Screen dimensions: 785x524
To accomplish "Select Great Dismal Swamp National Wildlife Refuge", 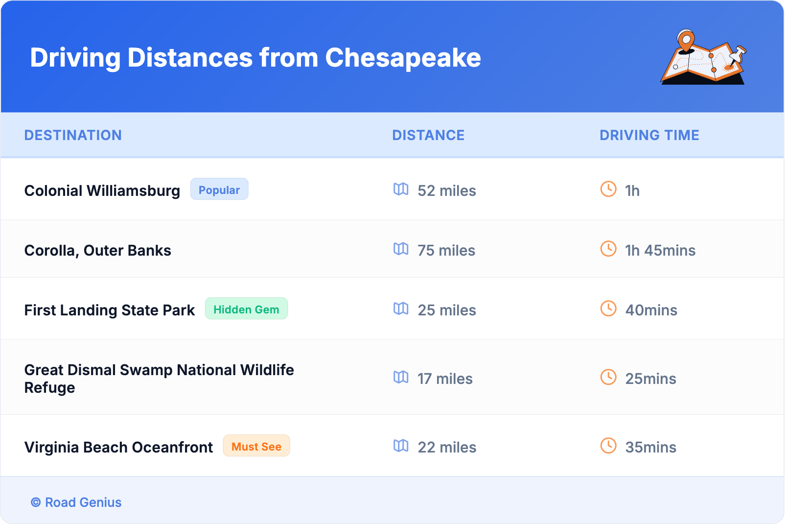I will pos(159,379).
